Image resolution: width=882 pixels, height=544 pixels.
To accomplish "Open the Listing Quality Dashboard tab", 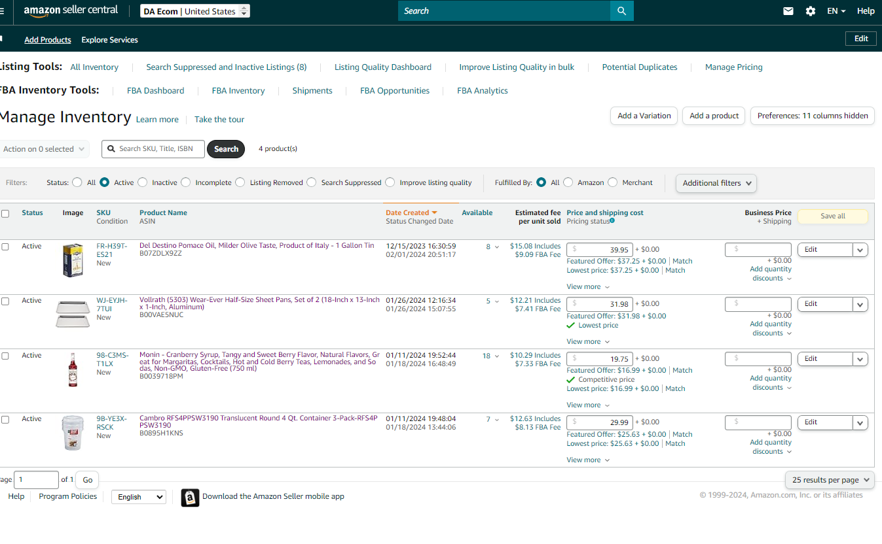I will [x=383, y=67].
